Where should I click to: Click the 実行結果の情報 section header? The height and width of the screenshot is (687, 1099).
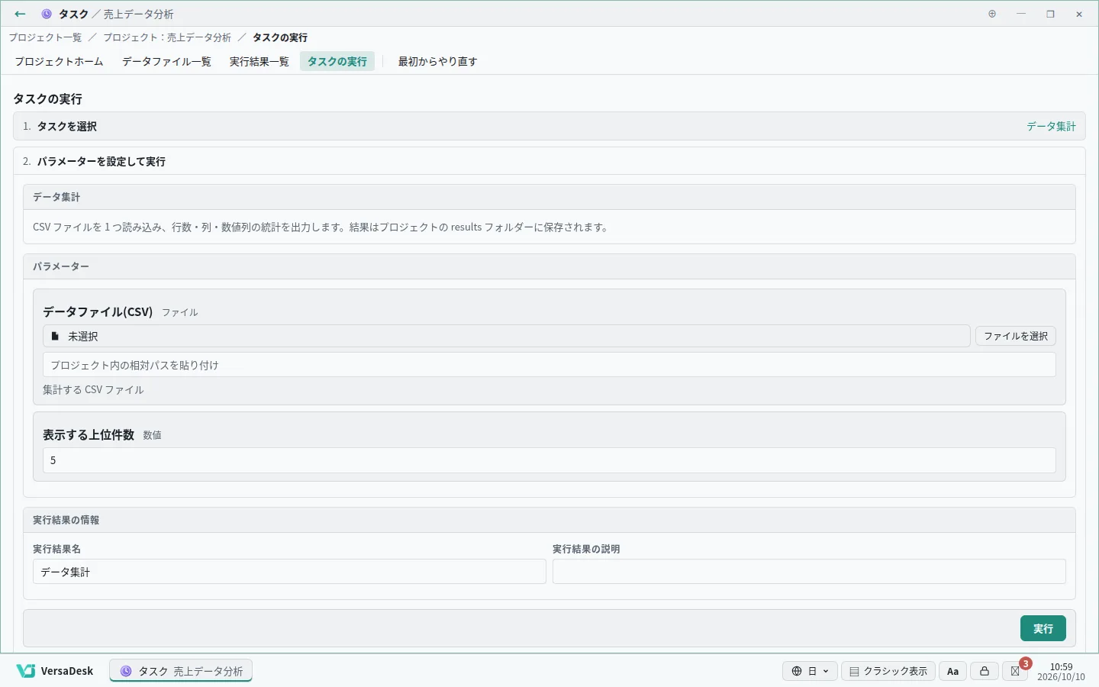tap(549, 520)
